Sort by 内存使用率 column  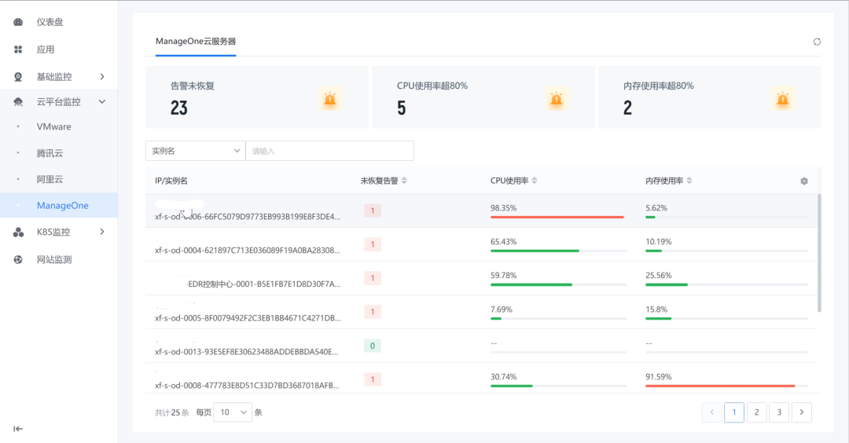pyautogui.click(x=689, y=181)
